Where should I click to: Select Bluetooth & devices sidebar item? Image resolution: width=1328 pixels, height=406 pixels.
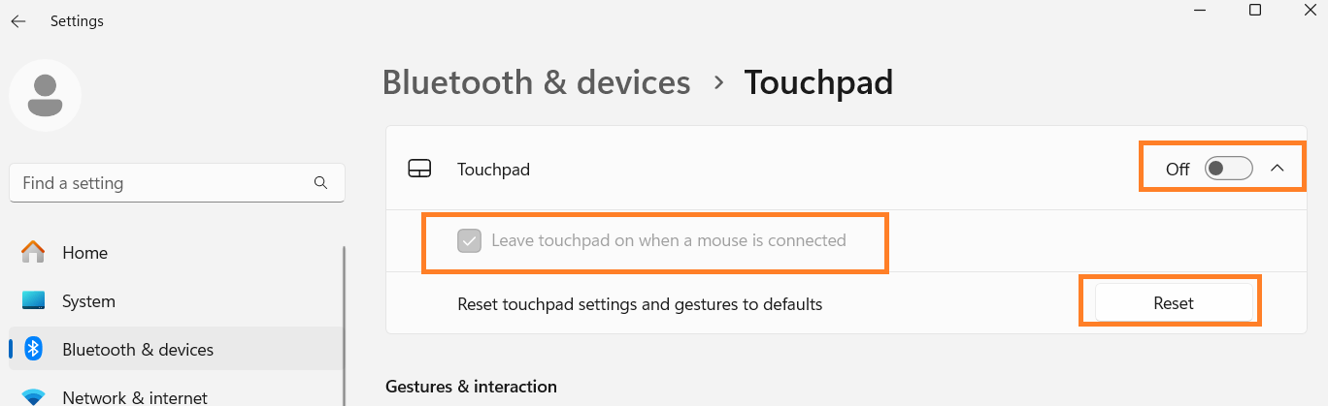[137, 349]
